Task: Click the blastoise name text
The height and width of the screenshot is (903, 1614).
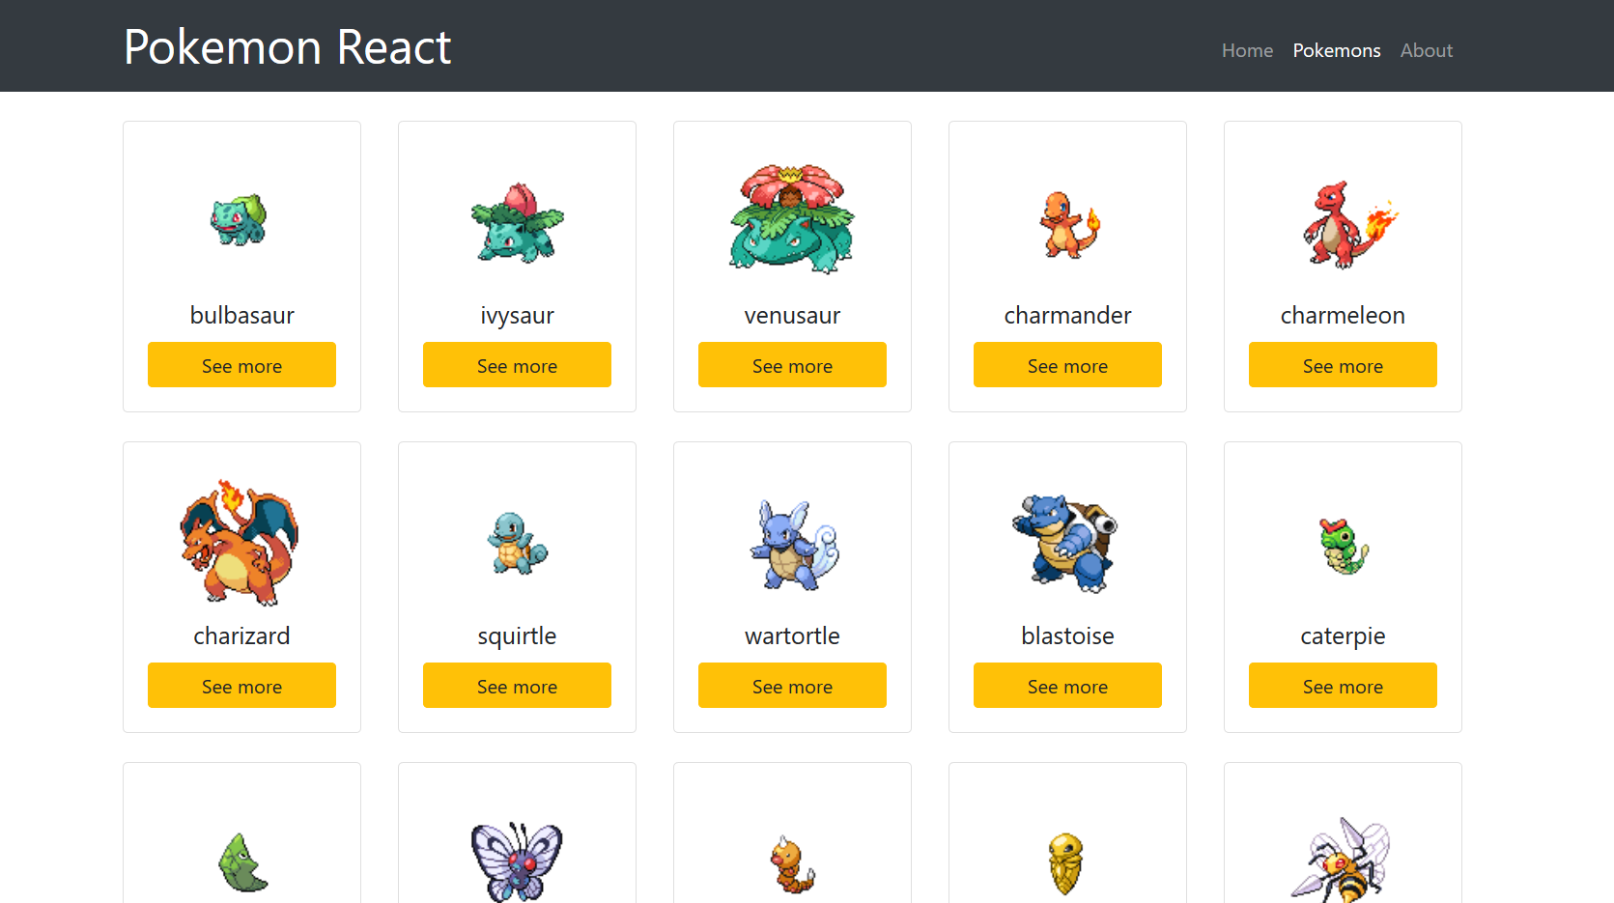Action: [1067, 636]
